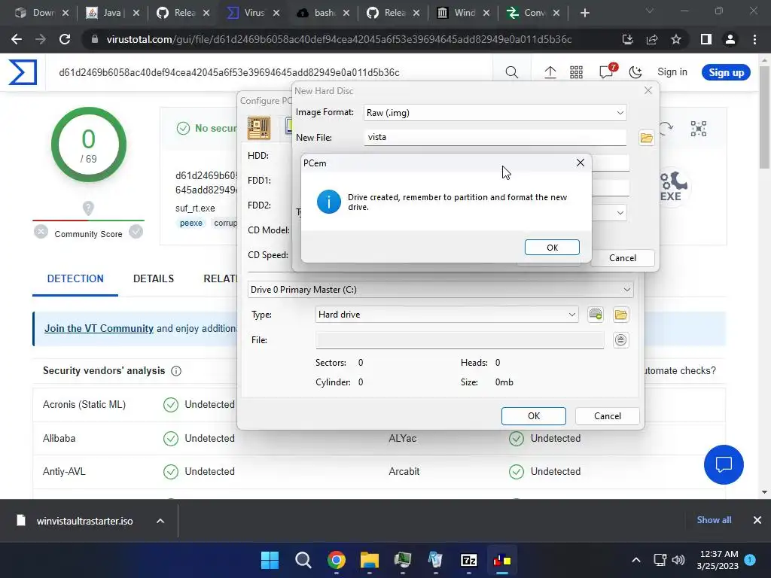Click the volume speaker icon
The width and height of the screenshot is (771, 578).
[678, 560]
